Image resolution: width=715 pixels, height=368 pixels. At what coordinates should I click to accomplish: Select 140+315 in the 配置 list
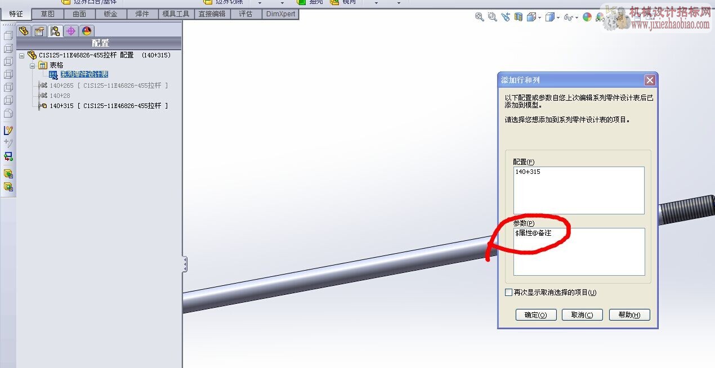[528, 172]
